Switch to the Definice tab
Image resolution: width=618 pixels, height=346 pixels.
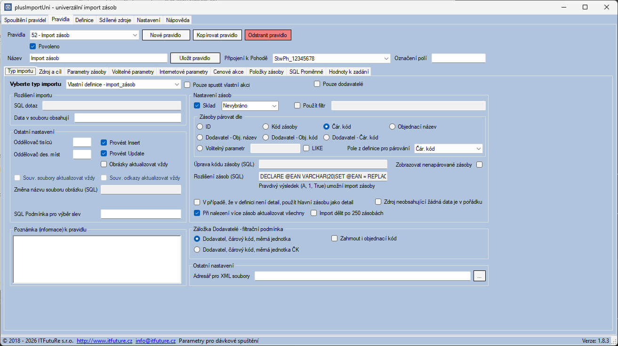[84, 20]
